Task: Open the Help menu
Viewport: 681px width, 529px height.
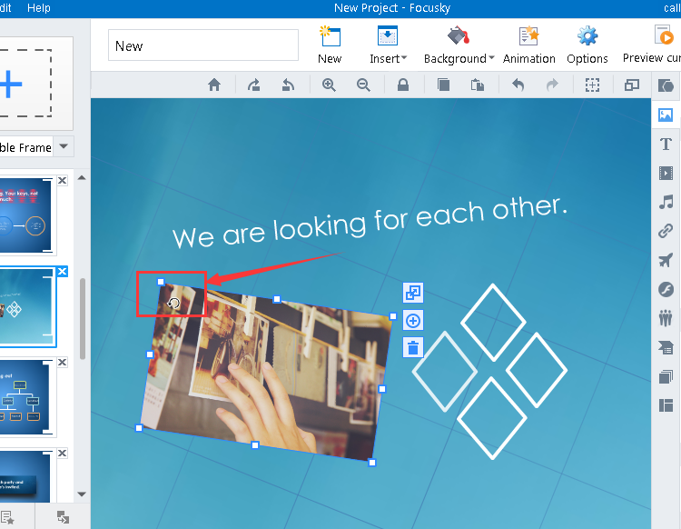Action: (39, 8)
